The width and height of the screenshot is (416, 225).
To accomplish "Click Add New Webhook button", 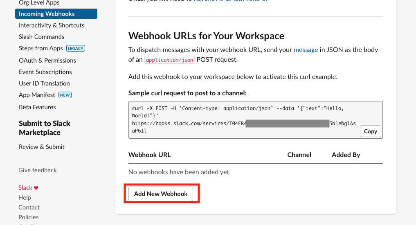I will (x=161, y=193).
